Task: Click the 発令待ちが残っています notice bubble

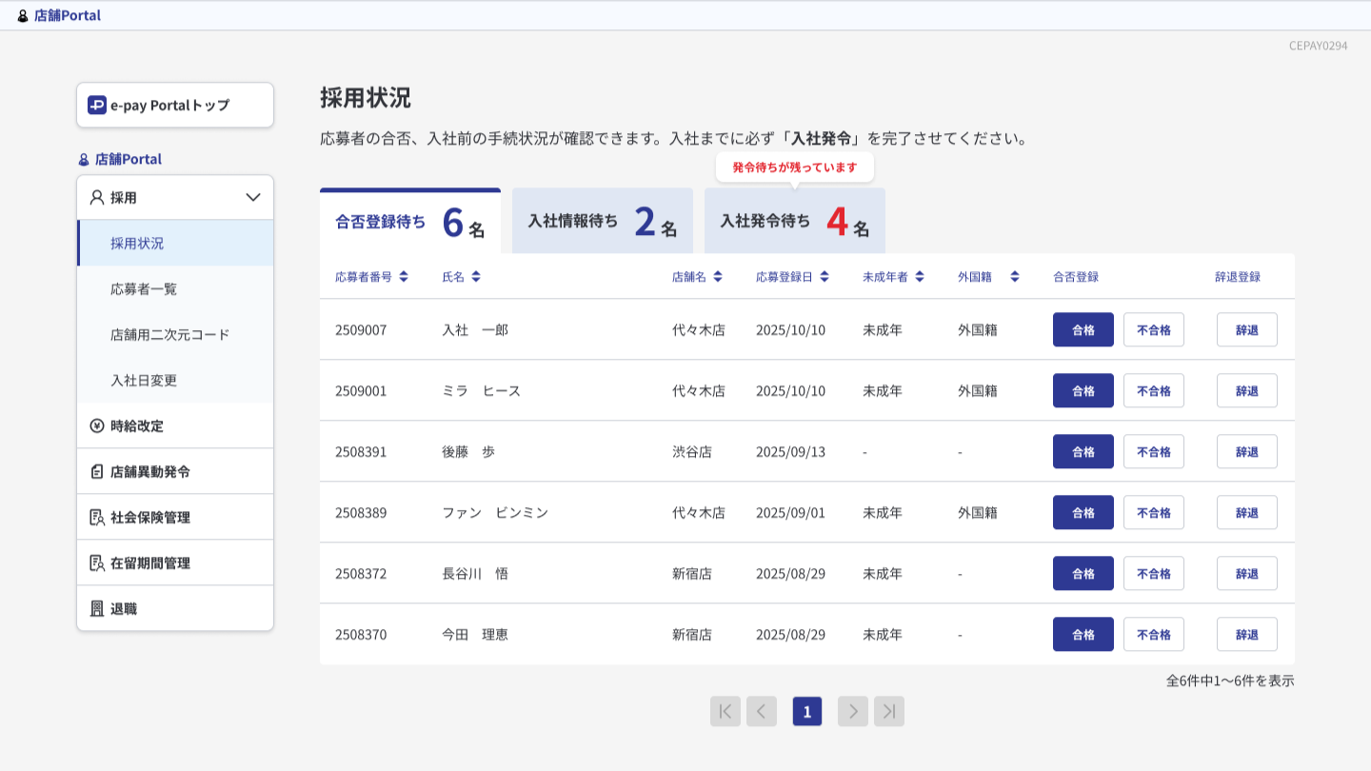Action: point(795,167)
